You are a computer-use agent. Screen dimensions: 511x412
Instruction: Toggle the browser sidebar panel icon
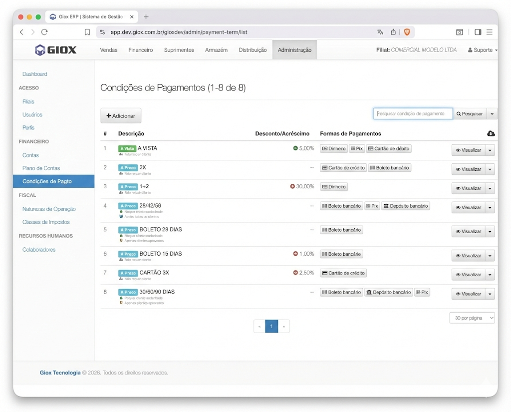478,32
